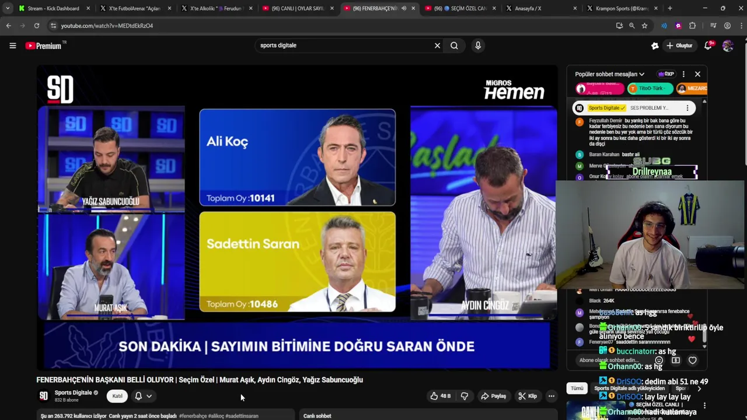Switch to Stream - Kick Dashboard tab

tap(53, 8)
